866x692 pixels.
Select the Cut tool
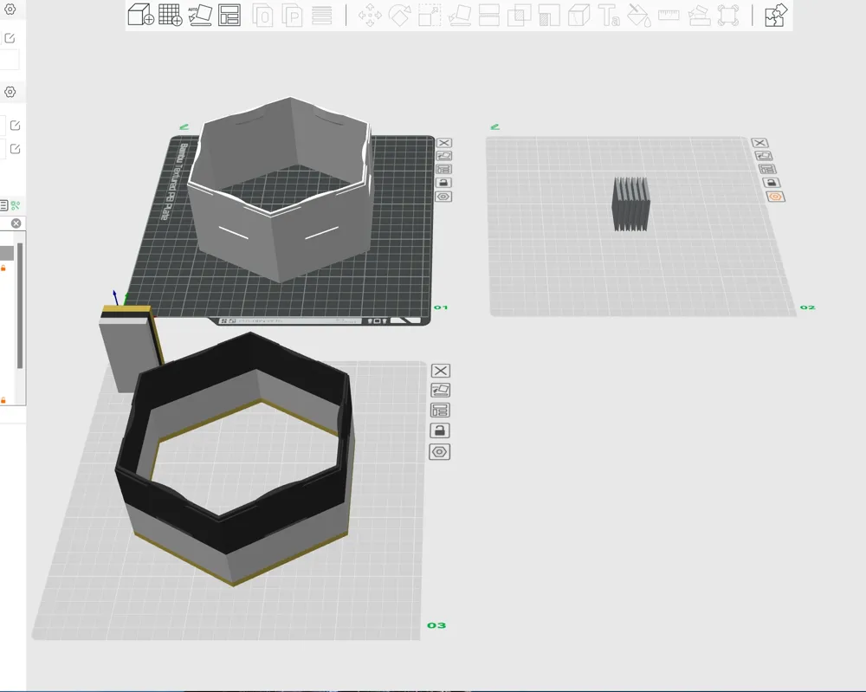tap(489, 16)
